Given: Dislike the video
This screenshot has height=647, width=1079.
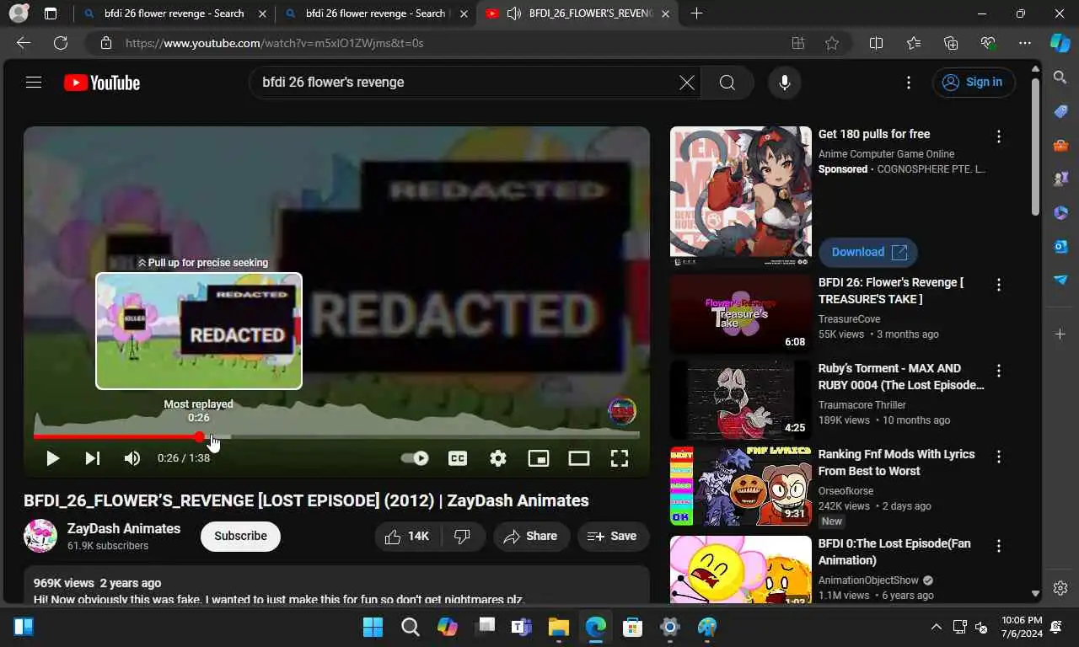Looking at the screenshot, I should 462,536.
